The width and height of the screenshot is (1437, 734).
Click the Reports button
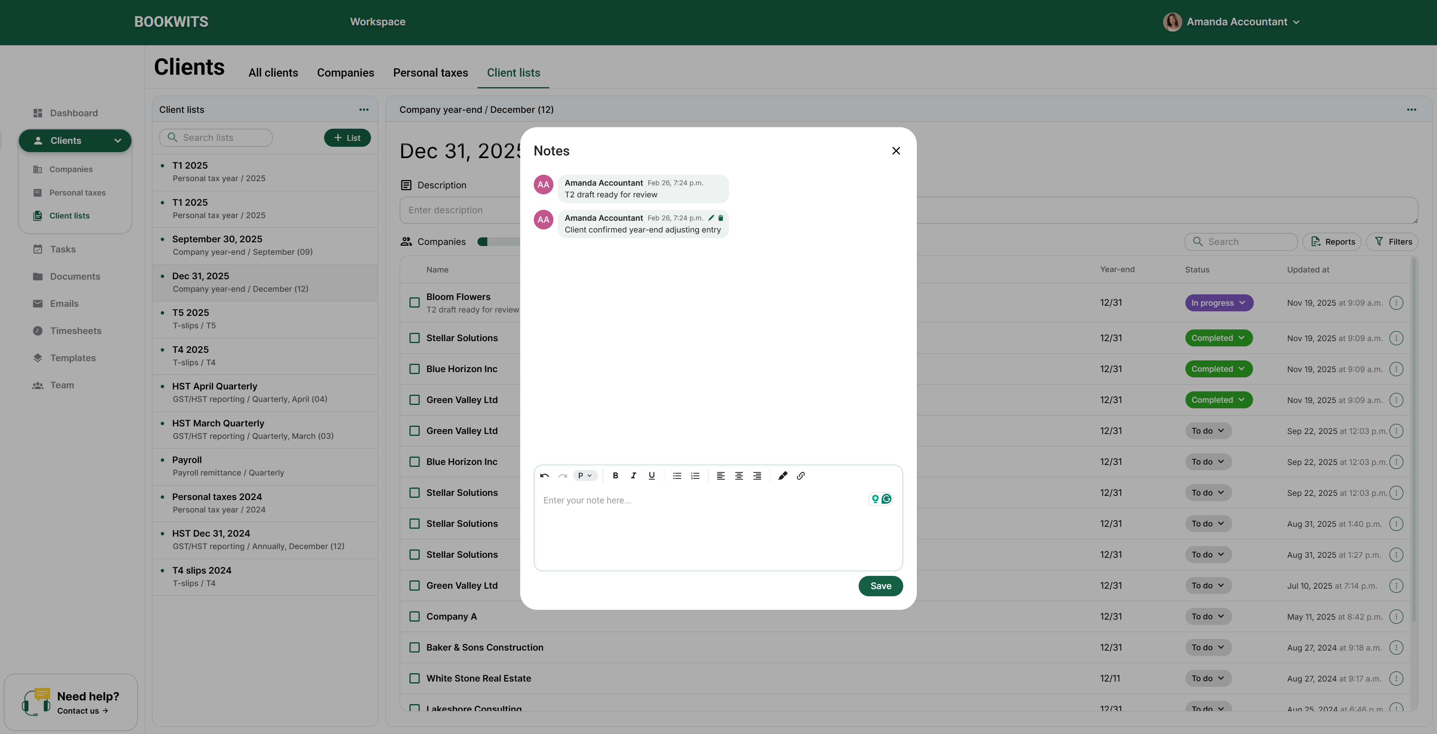click(1332, 241)
